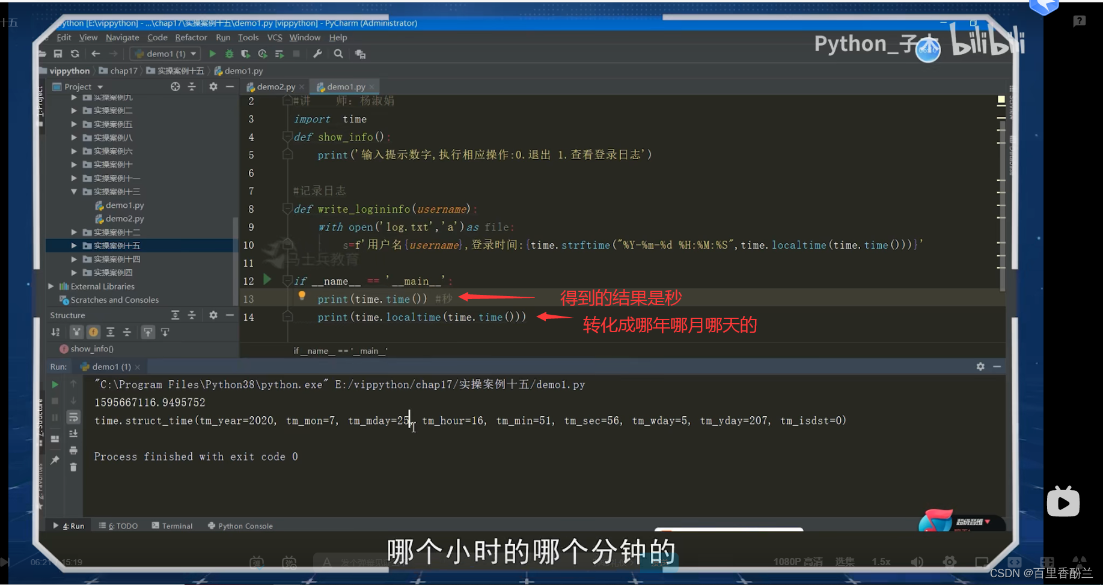
Task: Collapse the 实操案例十三 folder
Action: point(74,192)
